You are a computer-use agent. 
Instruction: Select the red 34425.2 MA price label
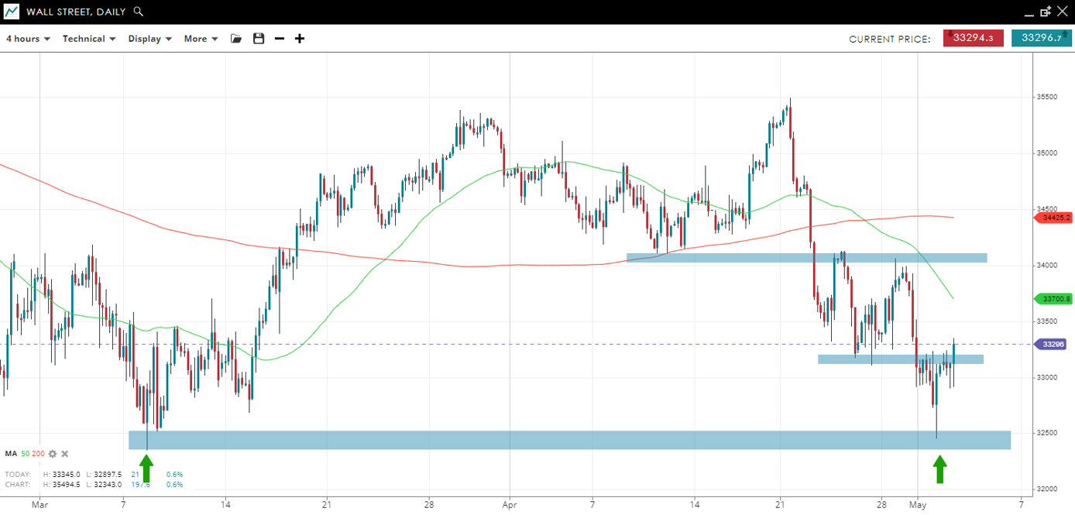(x=1055, y=218)
